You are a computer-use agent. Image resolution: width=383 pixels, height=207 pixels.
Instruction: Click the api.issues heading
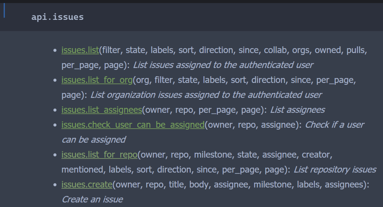(58, 17)
